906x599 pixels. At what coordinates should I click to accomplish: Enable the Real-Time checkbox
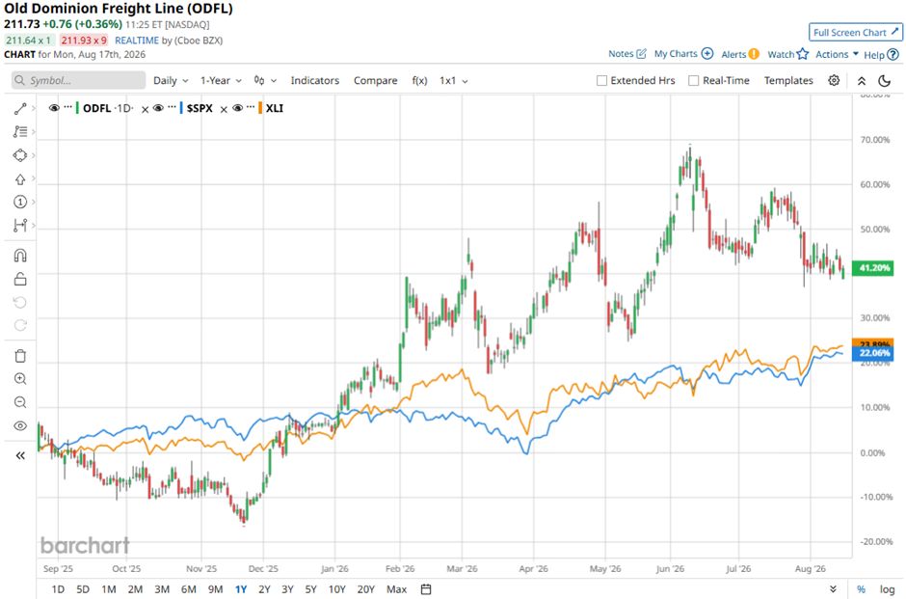click(x=693, y=80)
